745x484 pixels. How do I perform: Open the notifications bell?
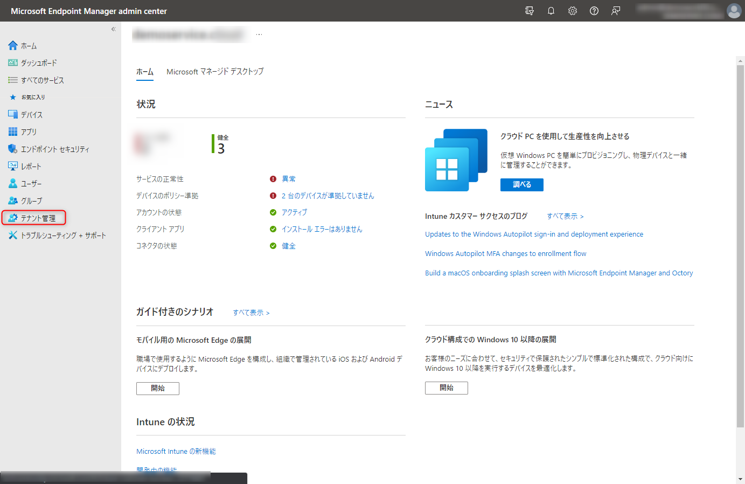[551, 10]
